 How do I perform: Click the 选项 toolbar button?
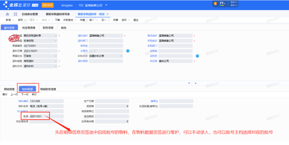pyautogui.click(x=124, y=20)
